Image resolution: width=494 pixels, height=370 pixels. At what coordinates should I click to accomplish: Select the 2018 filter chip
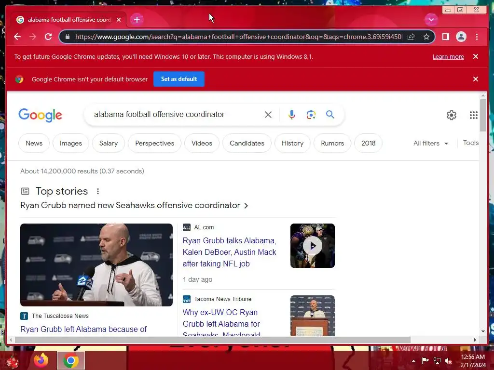coord(368,143)
